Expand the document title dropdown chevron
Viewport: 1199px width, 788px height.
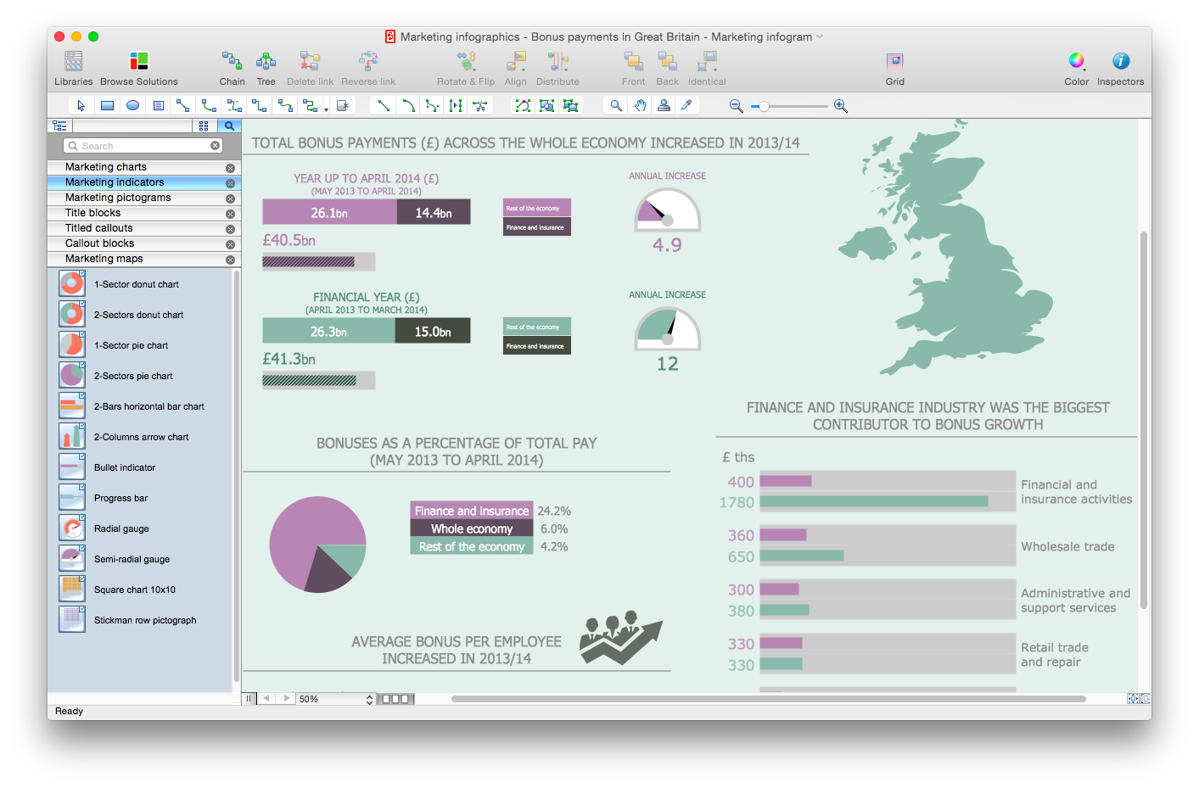click(820, 36)
